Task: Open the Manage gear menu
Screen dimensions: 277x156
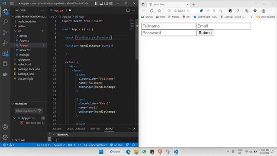Action: pos(5,137)
